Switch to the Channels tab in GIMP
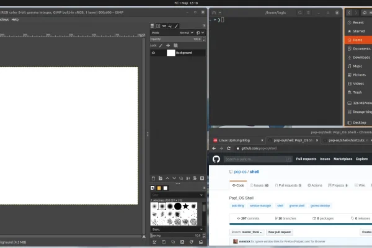372x248 pixels. point(158,26)
